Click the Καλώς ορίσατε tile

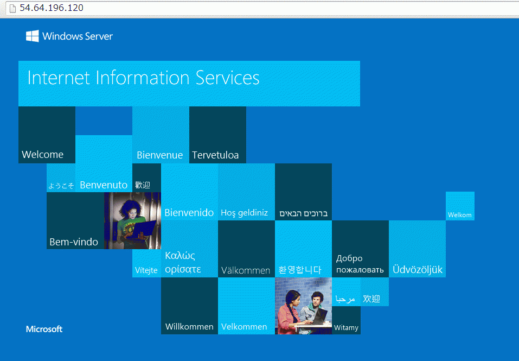[190, 249]
